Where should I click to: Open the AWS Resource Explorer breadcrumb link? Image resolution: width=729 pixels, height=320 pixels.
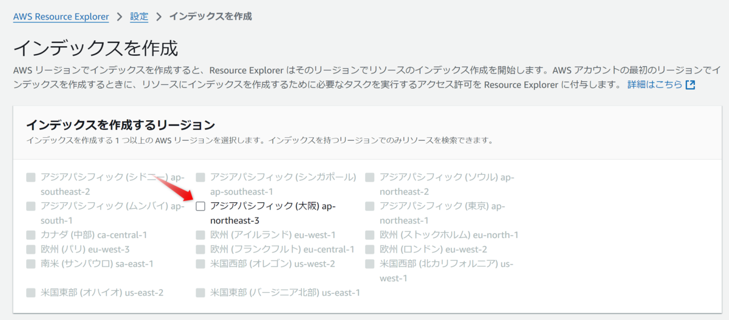coord(61,16)
